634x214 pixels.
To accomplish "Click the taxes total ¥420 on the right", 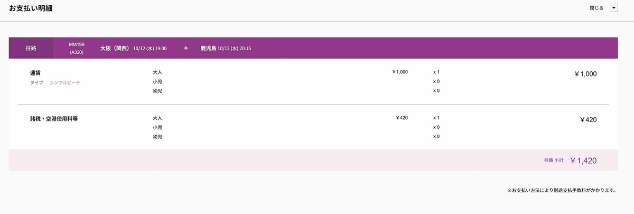I will pos(588,120).
